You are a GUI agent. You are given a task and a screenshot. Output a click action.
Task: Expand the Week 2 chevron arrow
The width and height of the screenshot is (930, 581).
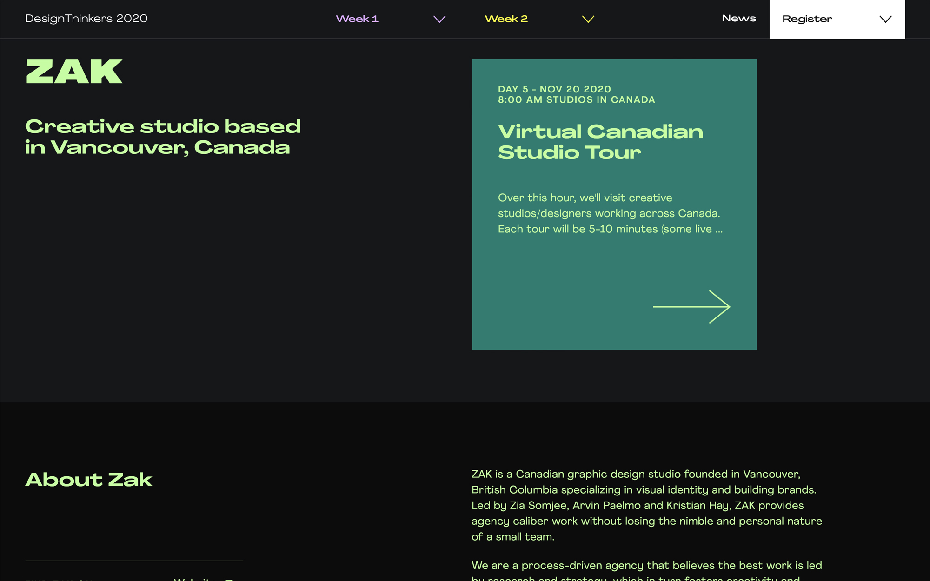(588, 19)
